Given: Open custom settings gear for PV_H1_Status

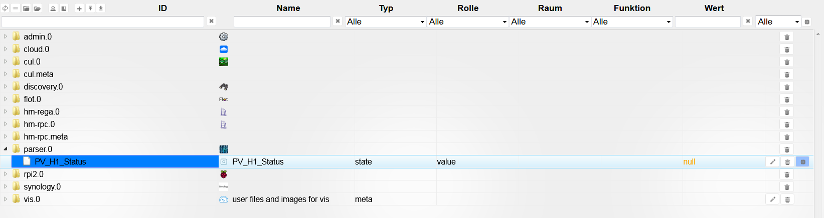Looking at the screenshot, I should pos(802,162).
